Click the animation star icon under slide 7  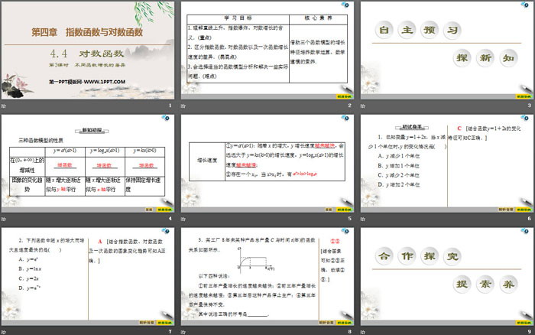tap(3, 332)
